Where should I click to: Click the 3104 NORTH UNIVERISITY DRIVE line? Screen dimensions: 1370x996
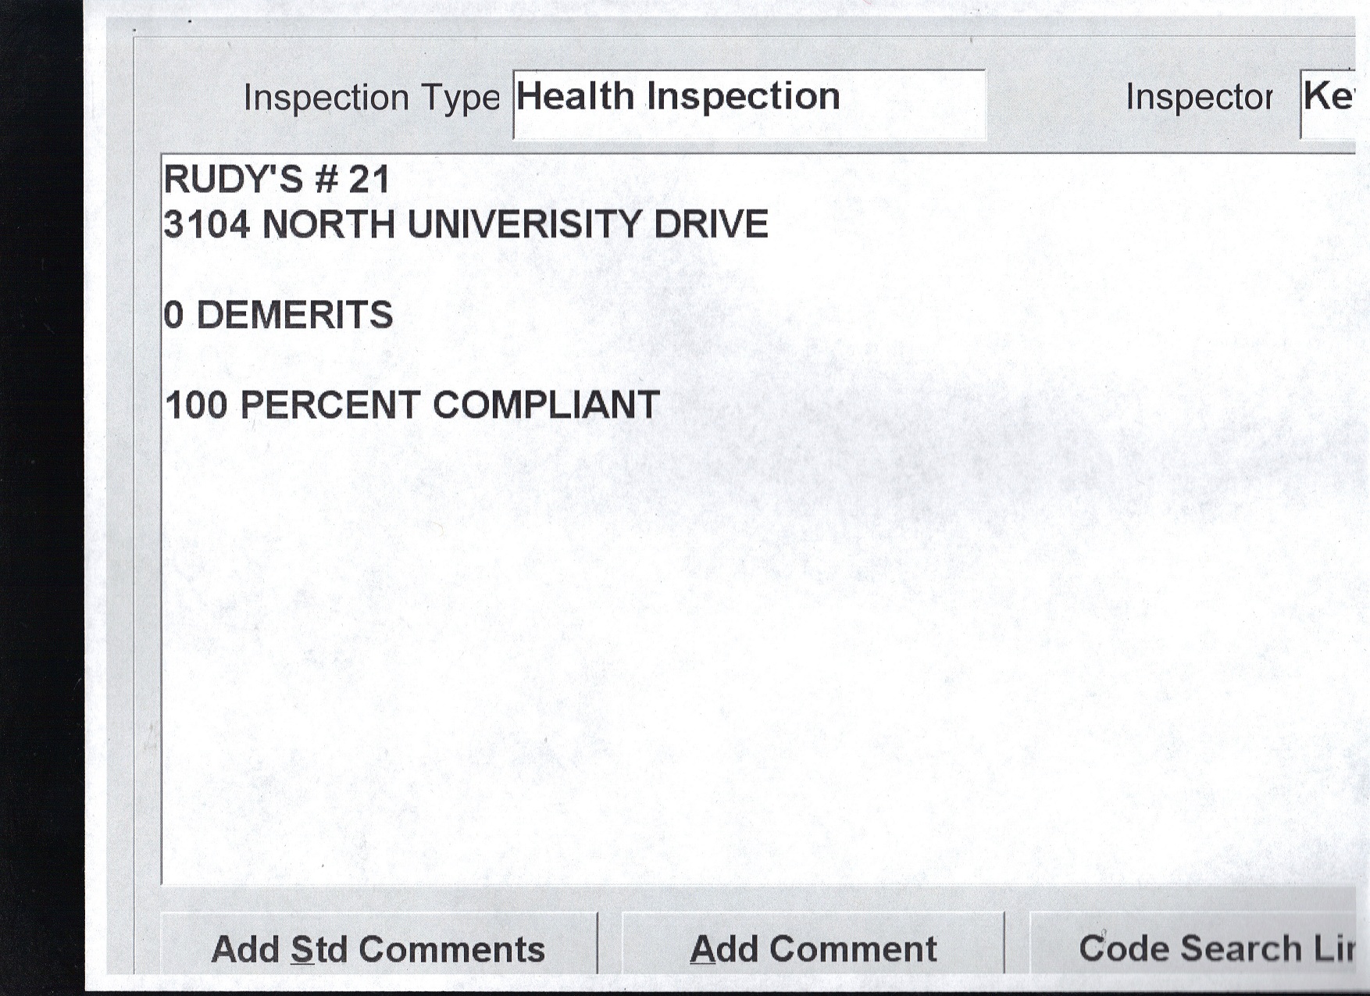tap(466, 225)
